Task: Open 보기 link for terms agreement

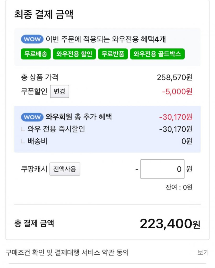Action: [x=203, y=253]
